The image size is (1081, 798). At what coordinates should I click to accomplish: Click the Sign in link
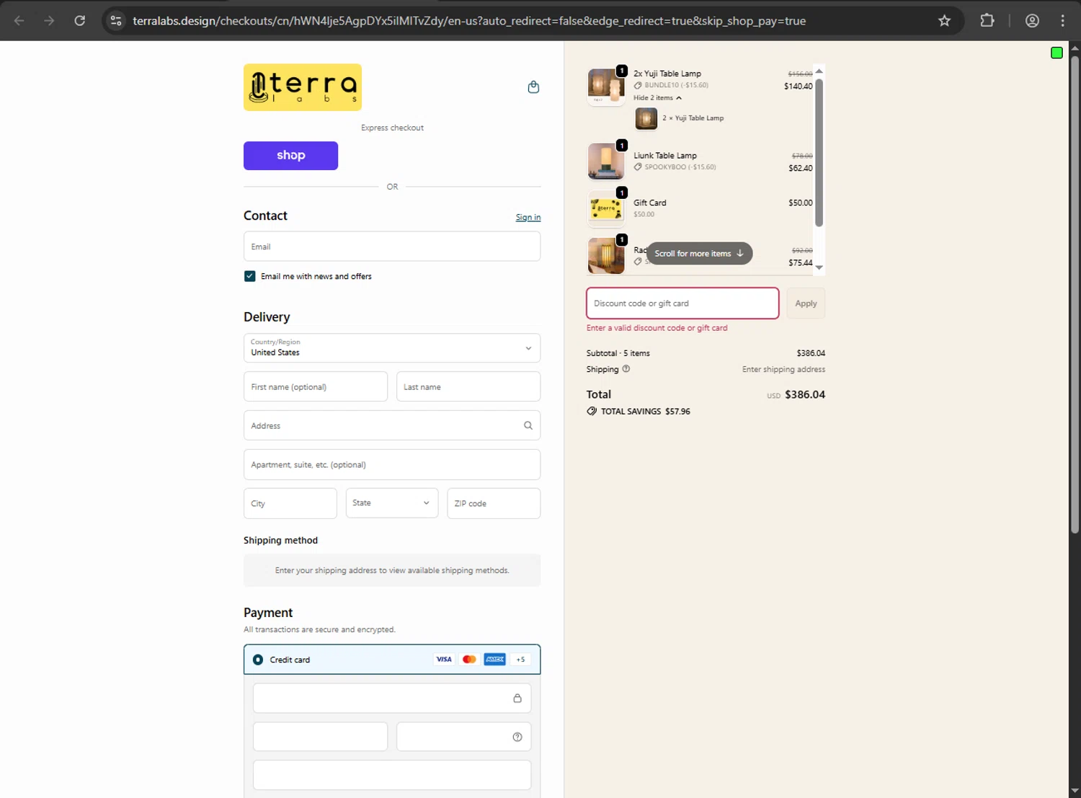click(528, 217)
